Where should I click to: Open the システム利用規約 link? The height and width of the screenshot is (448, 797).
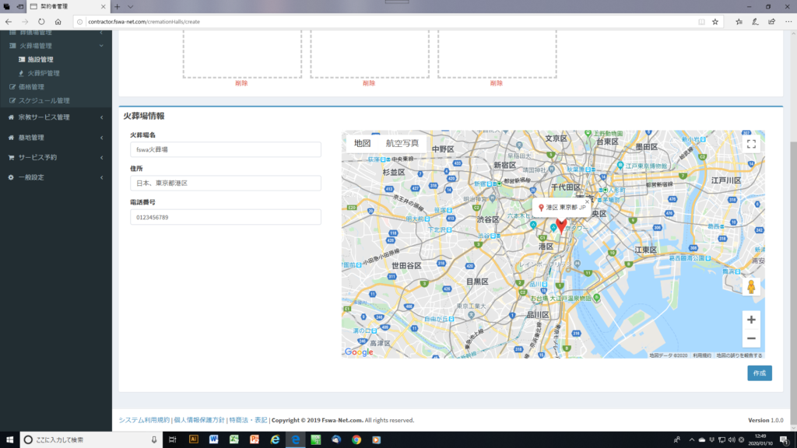144,420
